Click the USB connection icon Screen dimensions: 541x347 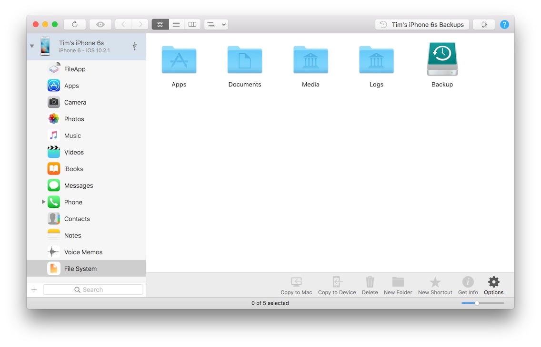135,46
